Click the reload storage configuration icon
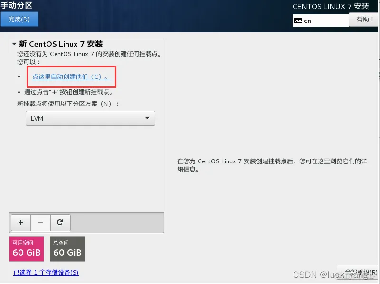This screenshot has width=380, height=284. click(60, 222)
